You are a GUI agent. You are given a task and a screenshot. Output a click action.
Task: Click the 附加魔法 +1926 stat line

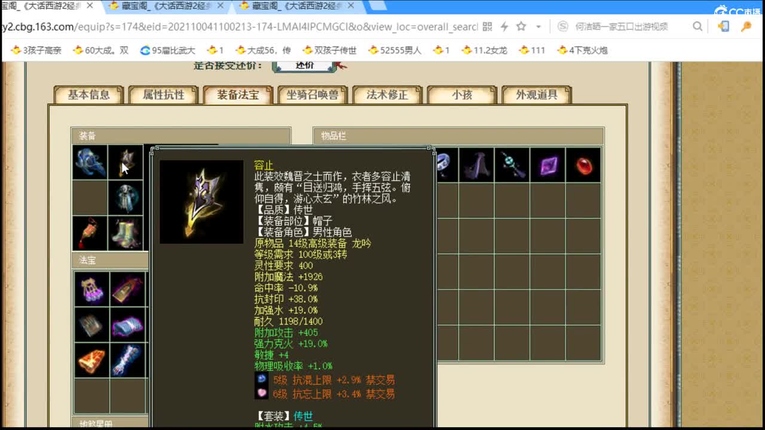(288, 277)
